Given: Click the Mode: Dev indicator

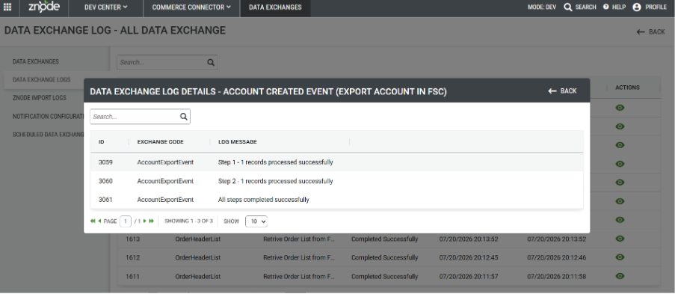Looking at the screenshot, I should pos(542,7).
